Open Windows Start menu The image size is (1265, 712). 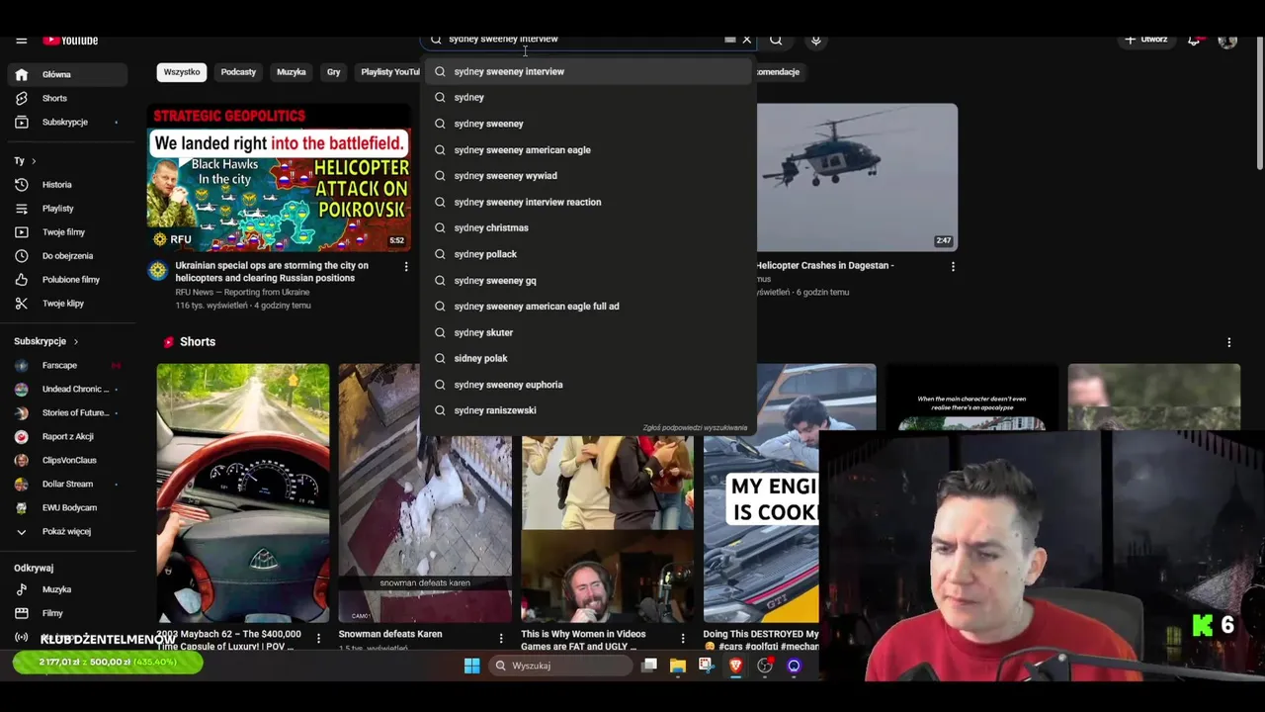[x=472, y=666]
